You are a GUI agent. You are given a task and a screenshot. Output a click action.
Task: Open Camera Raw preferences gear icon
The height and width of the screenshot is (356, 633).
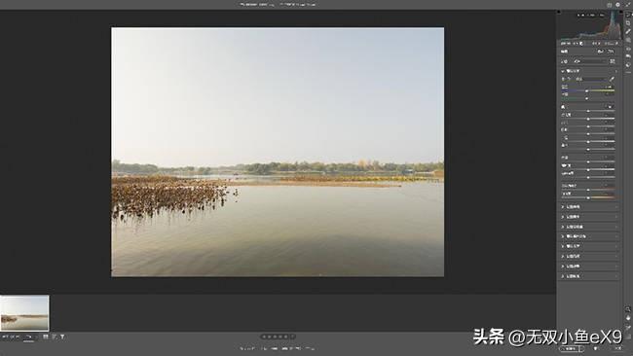[618, 5]
